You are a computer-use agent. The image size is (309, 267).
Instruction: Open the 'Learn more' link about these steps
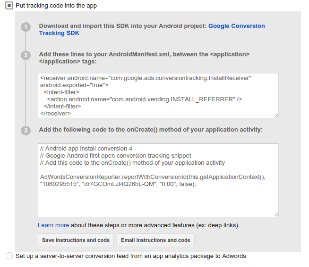point(53,225)
